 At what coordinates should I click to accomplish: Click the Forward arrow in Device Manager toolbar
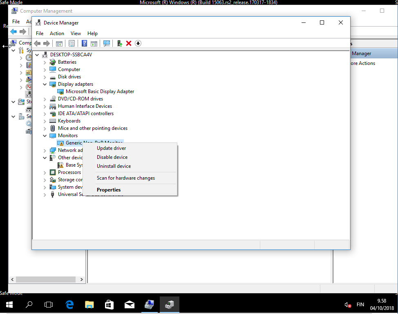coord(47,43)
